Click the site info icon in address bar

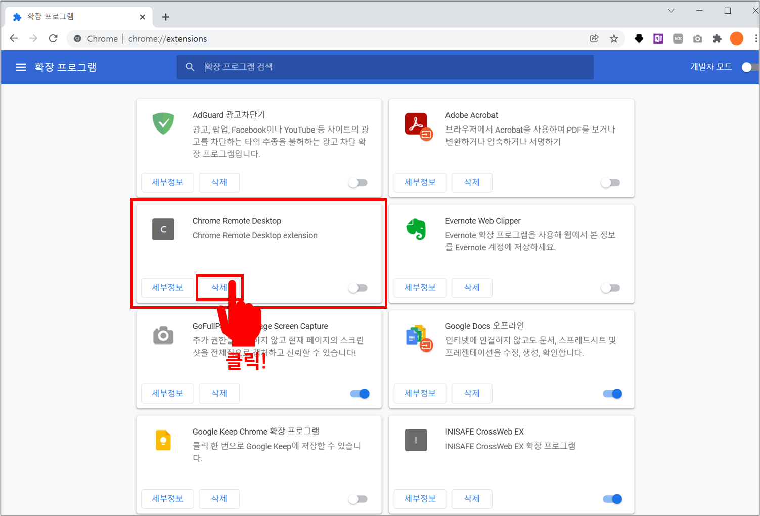click(x=77, y=39)
